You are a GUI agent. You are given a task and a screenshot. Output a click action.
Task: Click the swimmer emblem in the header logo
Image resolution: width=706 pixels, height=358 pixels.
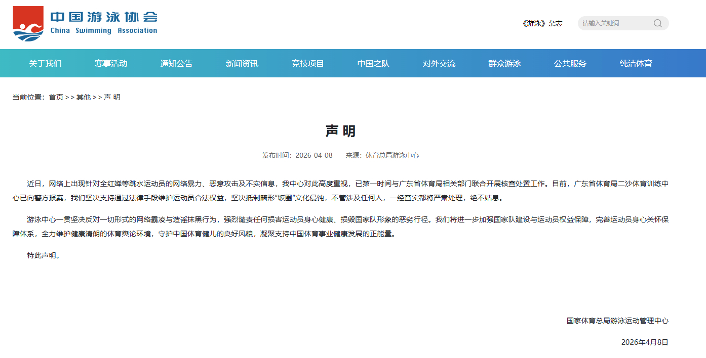coord(29,23)
